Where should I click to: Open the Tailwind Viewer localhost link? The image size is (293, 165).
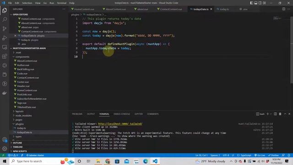click(x=120, y=124)
